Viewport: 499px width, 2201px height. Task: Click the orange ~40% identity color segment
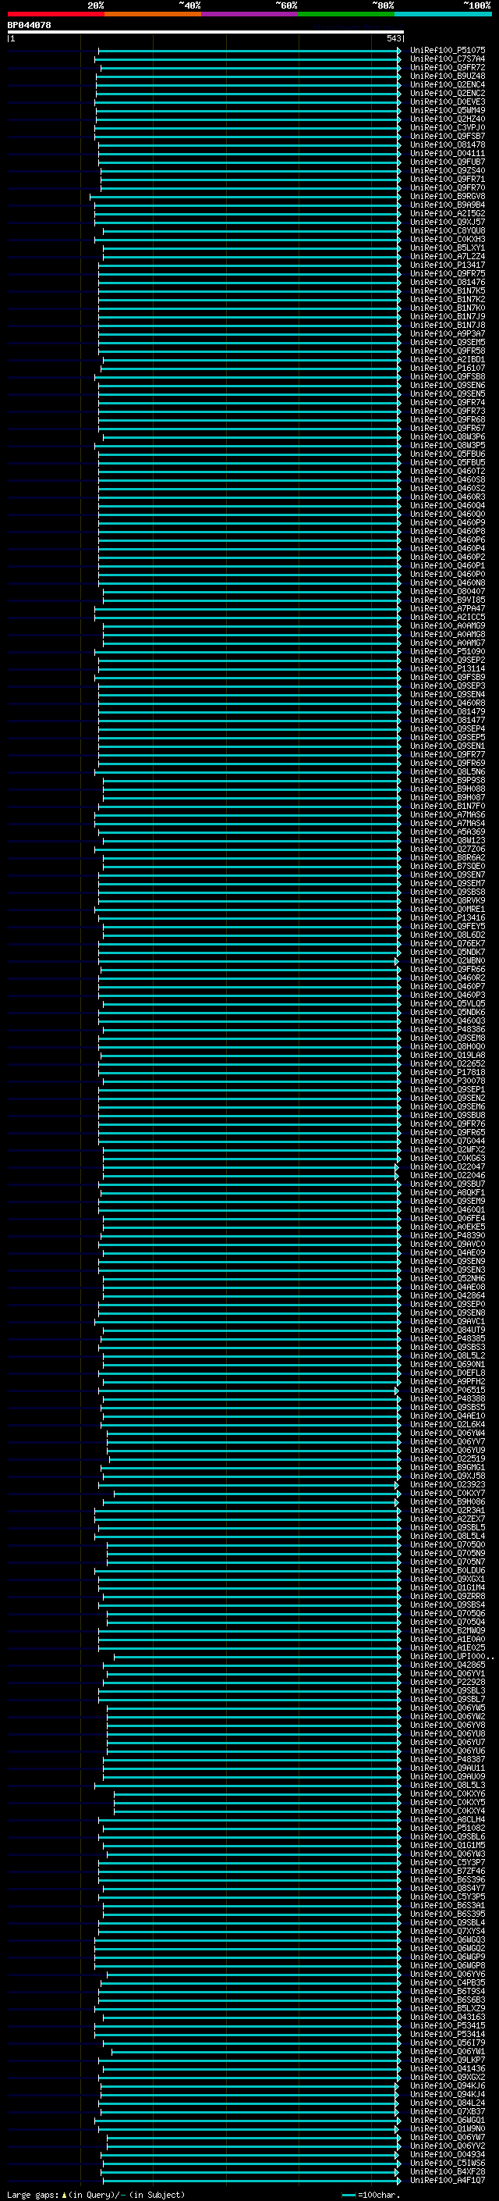pos(153,14)
